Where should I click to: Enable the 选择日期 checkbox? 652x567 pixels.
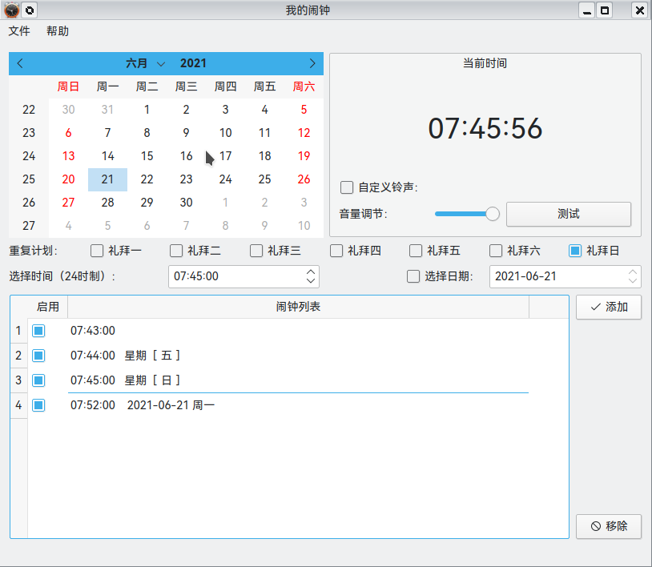(413, 276)
